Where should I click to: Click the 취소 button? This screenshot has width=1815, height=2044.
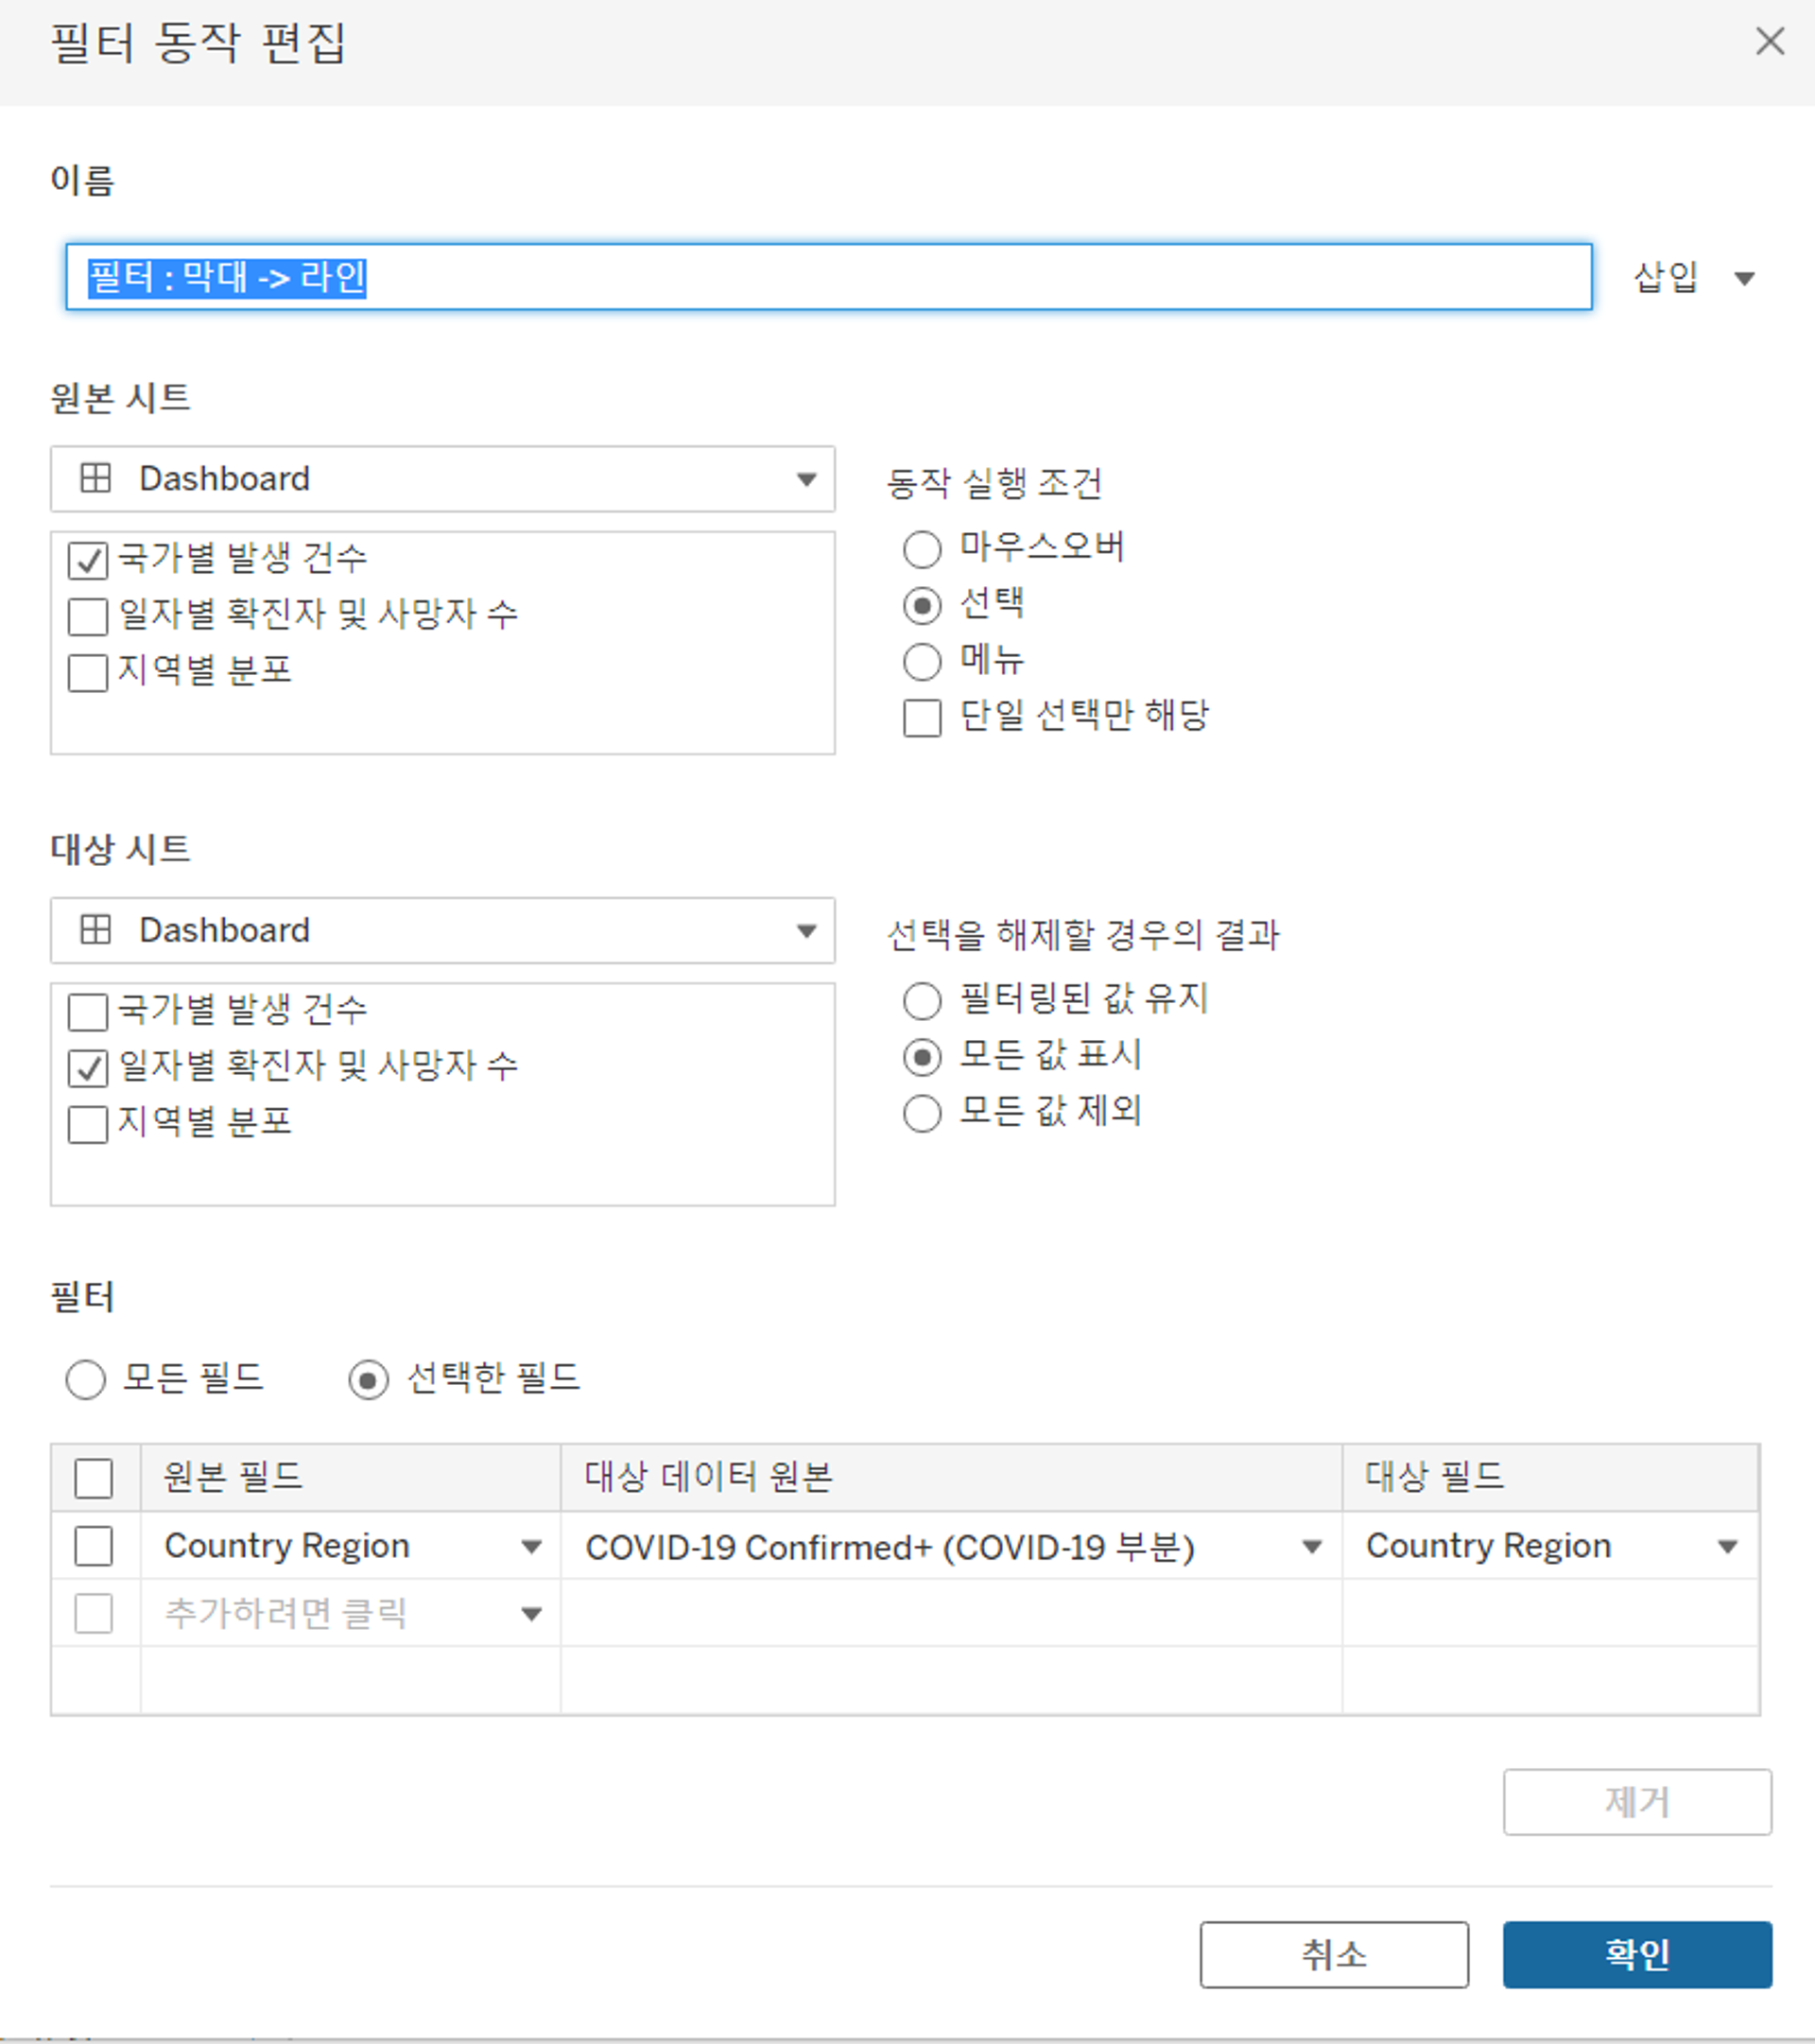1334,1954
